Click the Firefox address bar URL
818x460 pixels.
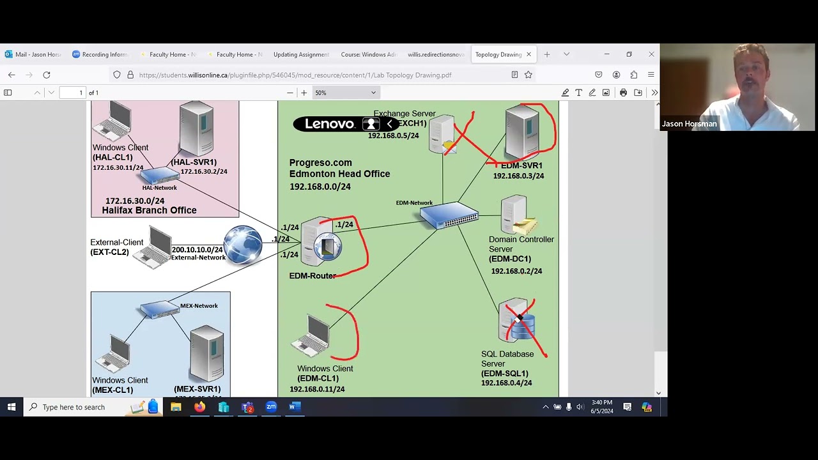tap(295, 75)
